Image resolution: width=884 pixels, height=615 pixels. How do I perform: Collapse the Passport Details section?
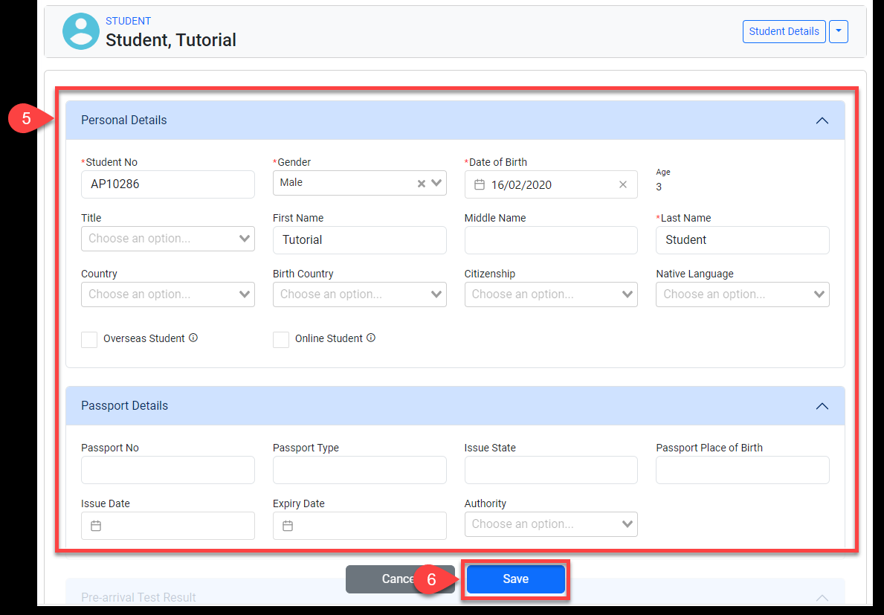click(x=822, y=406)
